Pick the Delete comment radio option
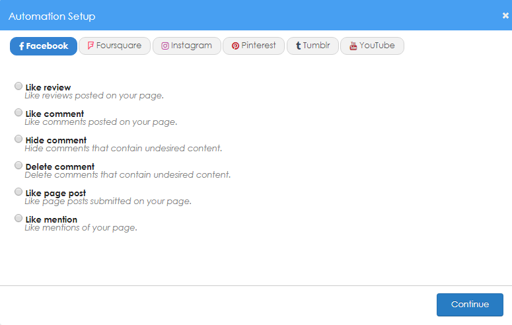The height and width of the screenshot is (325, 512). (18, 166)
